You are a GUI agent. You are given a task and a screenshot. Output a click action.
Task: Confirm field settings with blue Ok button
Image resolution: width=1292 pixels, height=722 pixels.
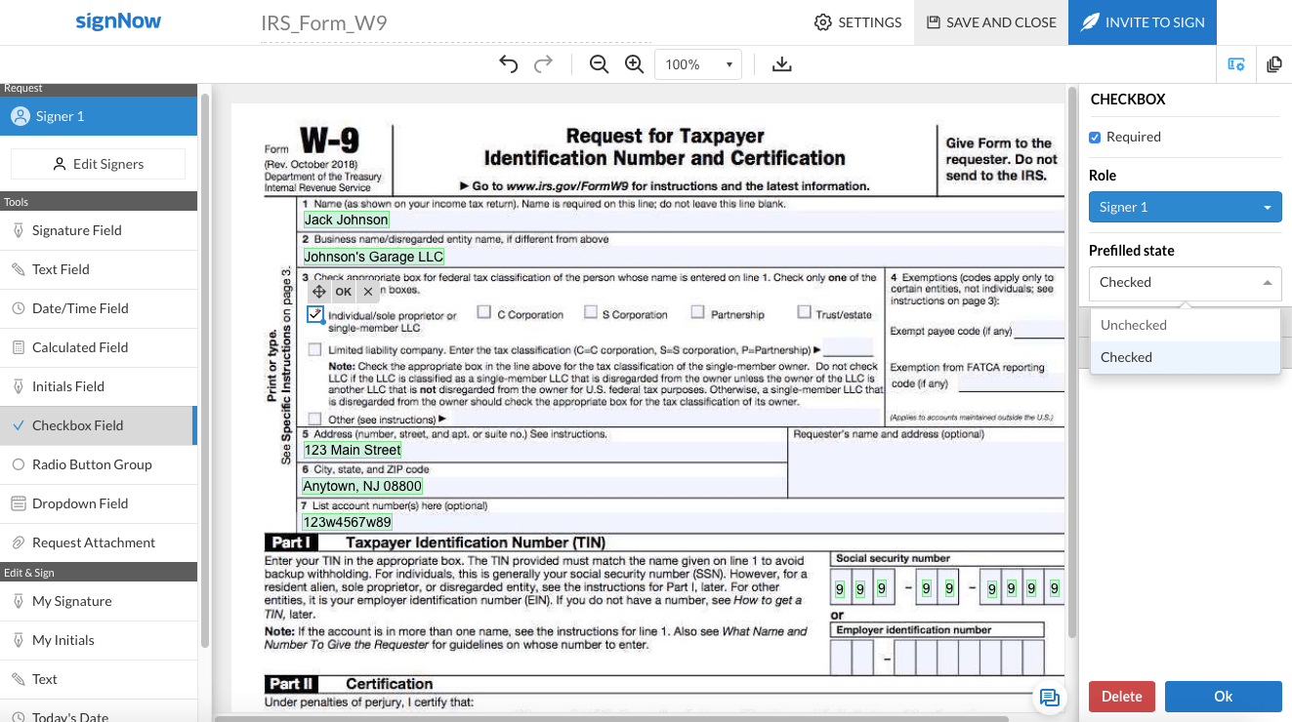(1224, 697)
